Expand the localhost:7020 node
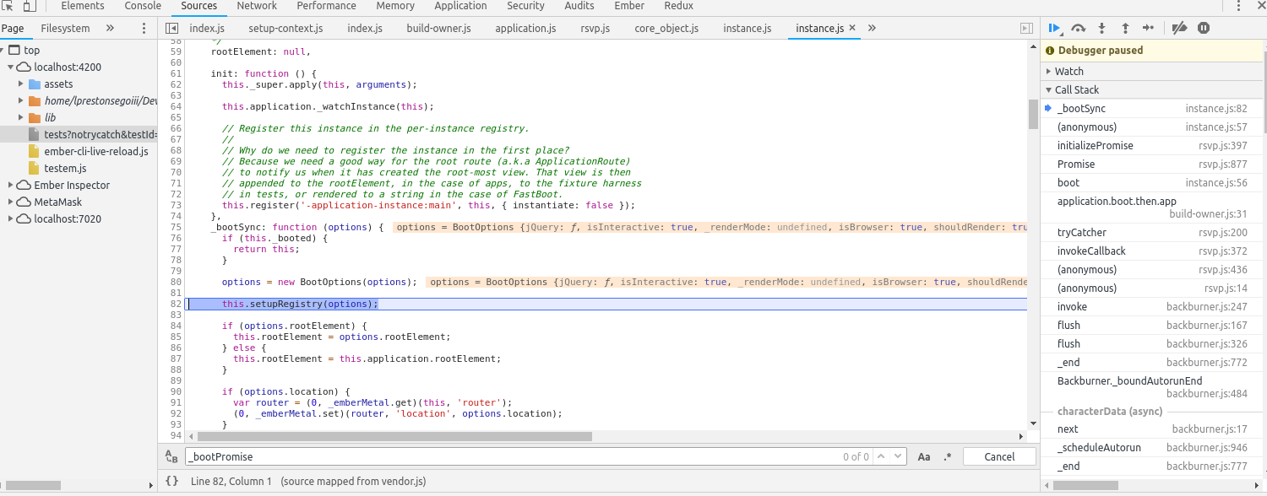This screenshot has height=496, width=1267. tap(12, 219)
